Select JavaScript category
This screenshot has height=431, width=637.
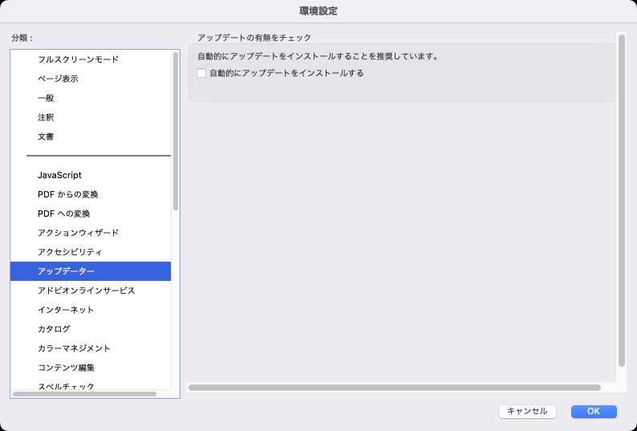tap(90, 175)
